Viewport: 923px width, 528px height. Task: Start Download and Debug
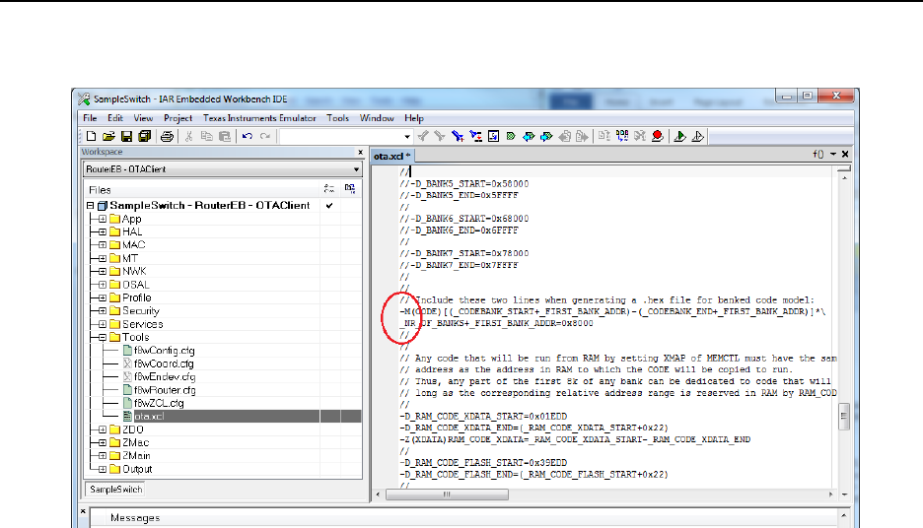[679, 136]
